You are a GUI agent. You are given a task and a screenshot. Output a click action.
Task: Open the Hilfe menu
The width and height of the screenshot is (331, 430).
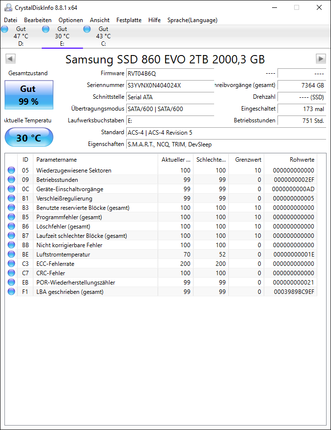pos(155,20)
